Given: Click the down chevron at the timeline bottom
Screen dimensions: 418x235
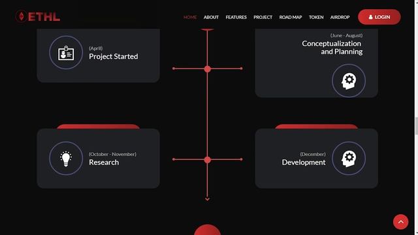Looking at the screenshot, I should click(208, 199).
